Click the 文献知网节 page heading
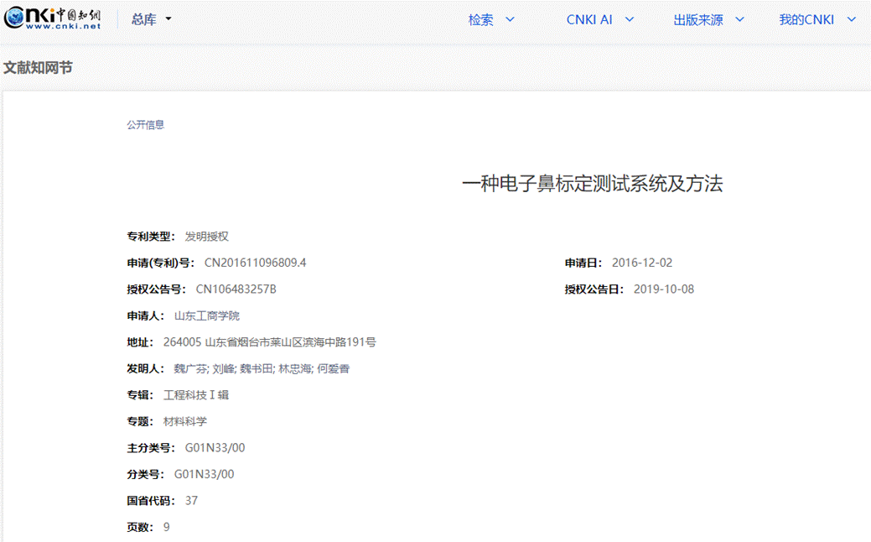The width and height of the screenshot is (871, 542). click(38, 67)
